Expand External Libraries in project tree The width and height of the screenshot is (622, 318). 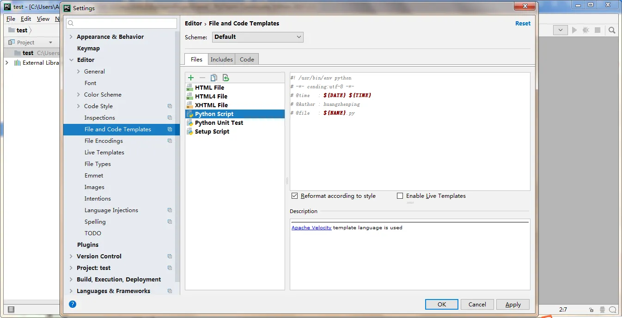tap(7, 63)
